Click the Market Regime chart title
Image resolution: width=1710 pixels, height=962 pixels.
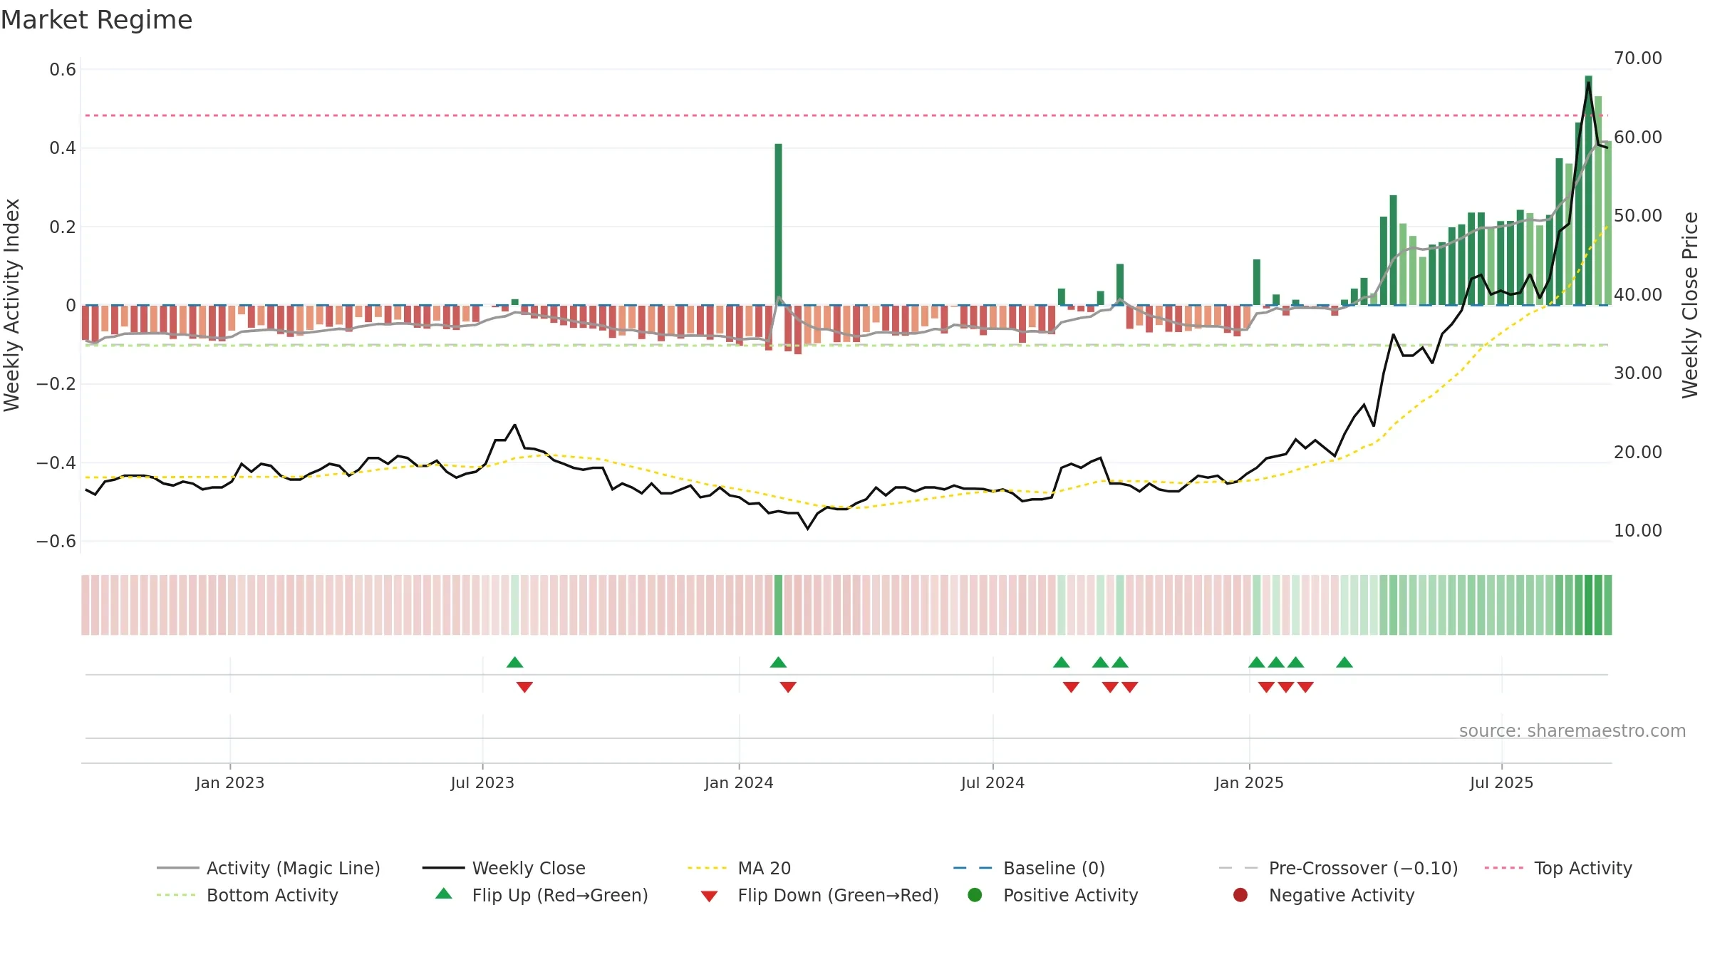[96, 20]
